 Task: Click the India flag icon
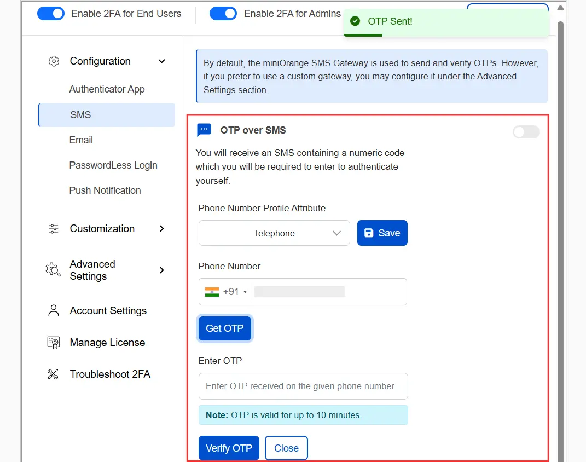pos(212,292)
